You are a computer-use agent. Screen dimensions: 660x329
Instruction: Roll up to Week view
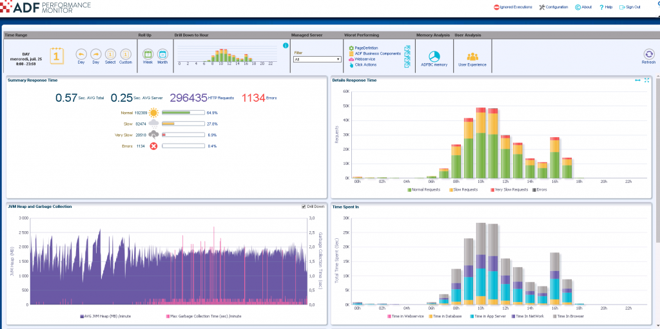click(148, 55)
